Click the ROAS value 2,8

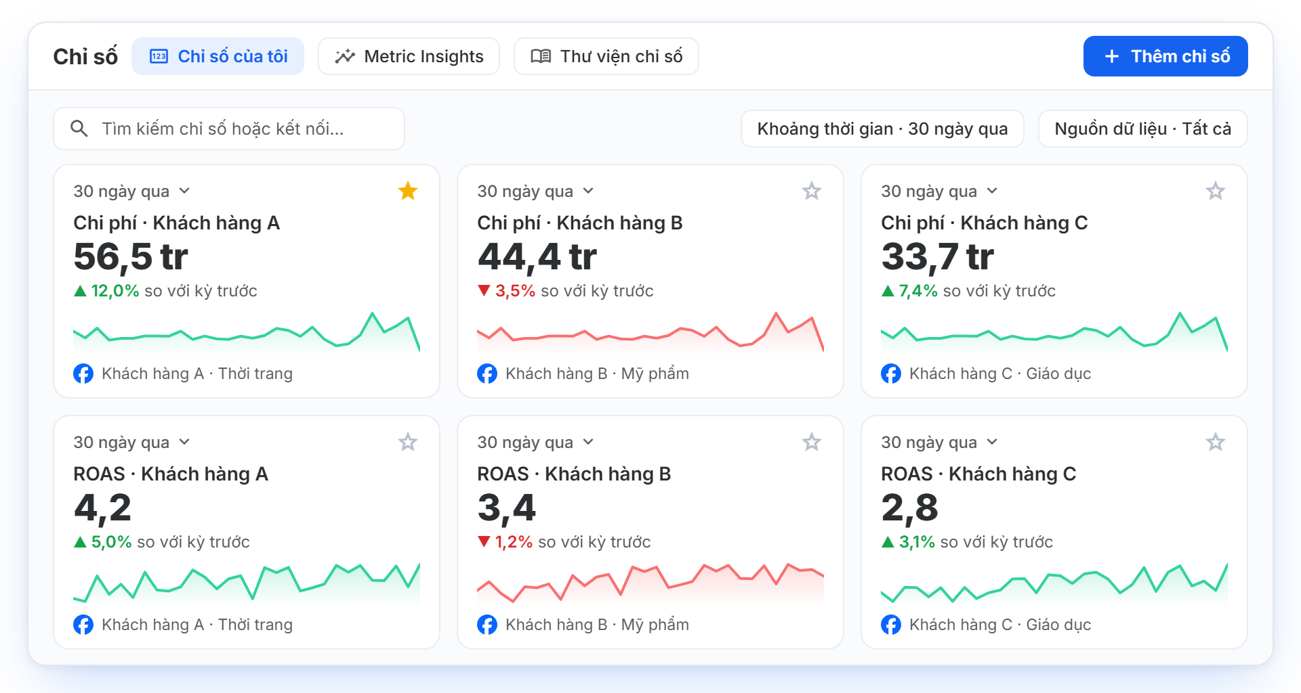(x=910, y=508)
